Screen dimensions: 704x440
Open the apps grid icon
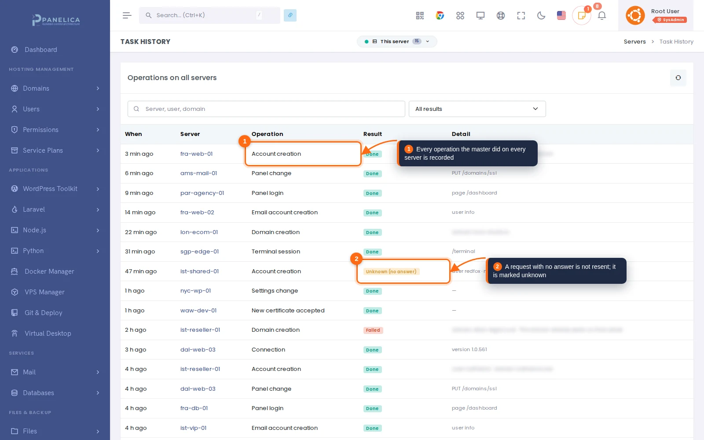point(460,16)
